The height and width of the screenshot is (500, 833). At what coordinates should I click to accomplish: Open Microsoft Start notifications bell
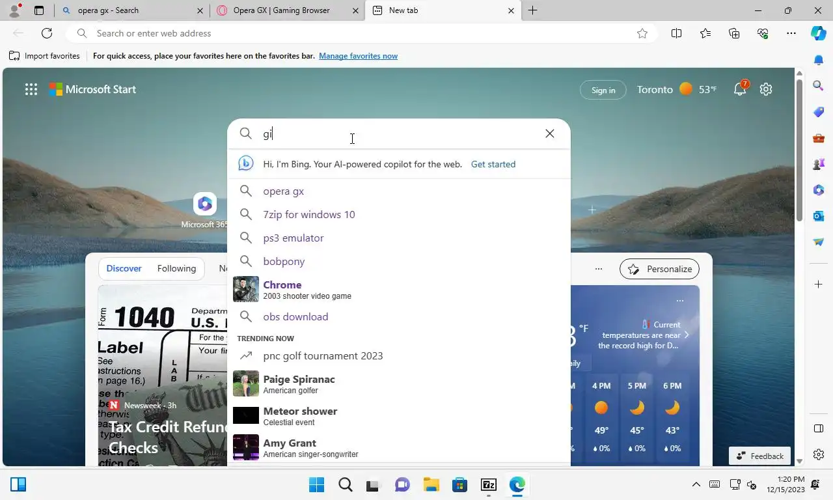tap(741, 89)
